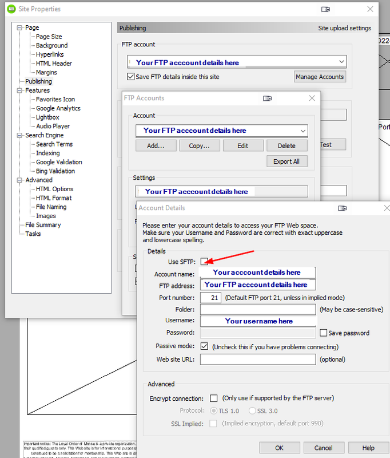Screen dimensions: 390x458
Task: Select Hyperlinks in the tree
Action: click(50, 54)
